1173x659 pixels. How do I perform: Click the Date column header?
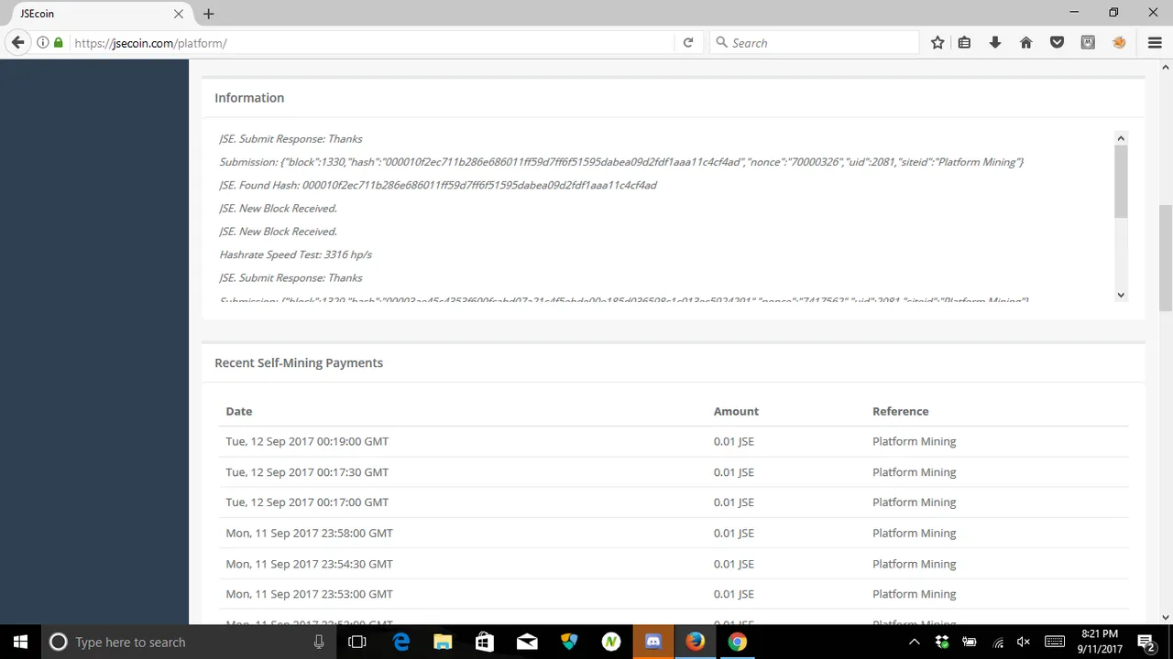(239, 411)
